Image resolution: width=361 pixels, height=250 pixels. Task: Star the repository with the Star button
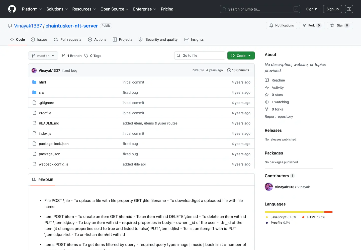[x=340, y=25]
